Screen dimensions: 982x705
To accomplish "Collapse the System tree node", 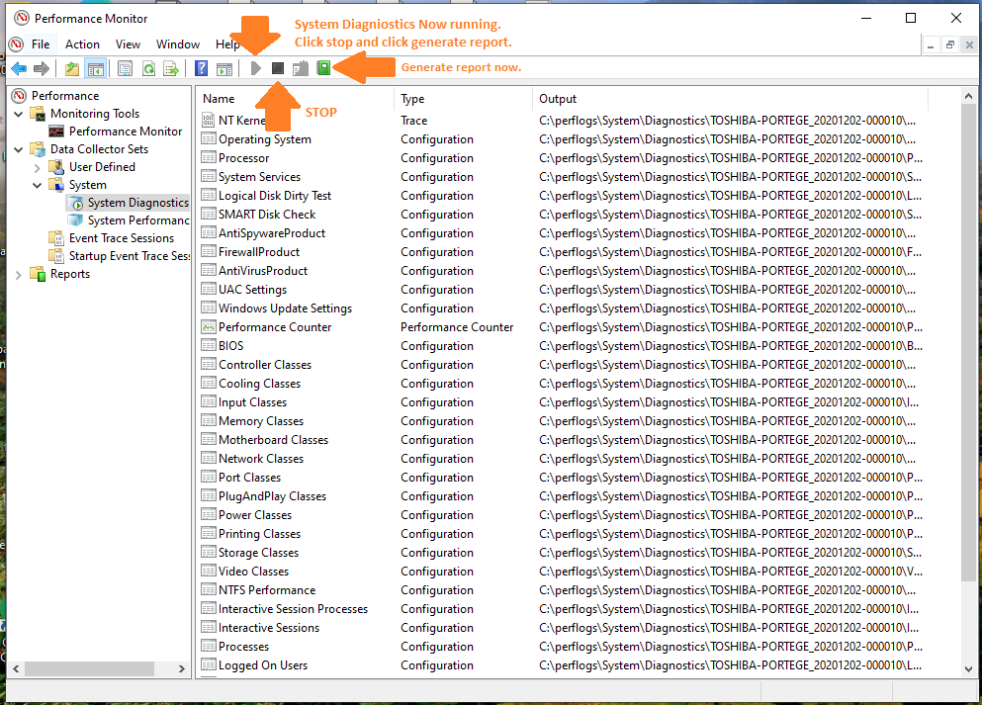I will [x=37, y=185].
